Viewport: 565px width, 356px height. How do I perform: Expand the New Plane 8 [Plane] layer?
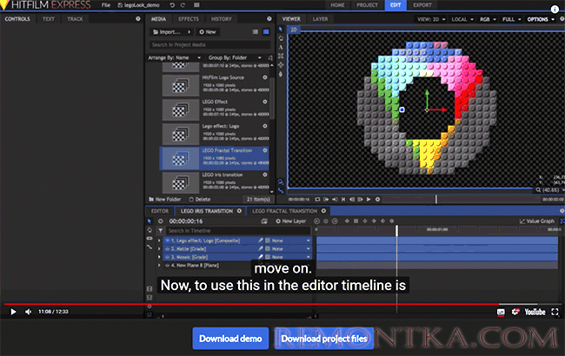[x=159, y=265]
